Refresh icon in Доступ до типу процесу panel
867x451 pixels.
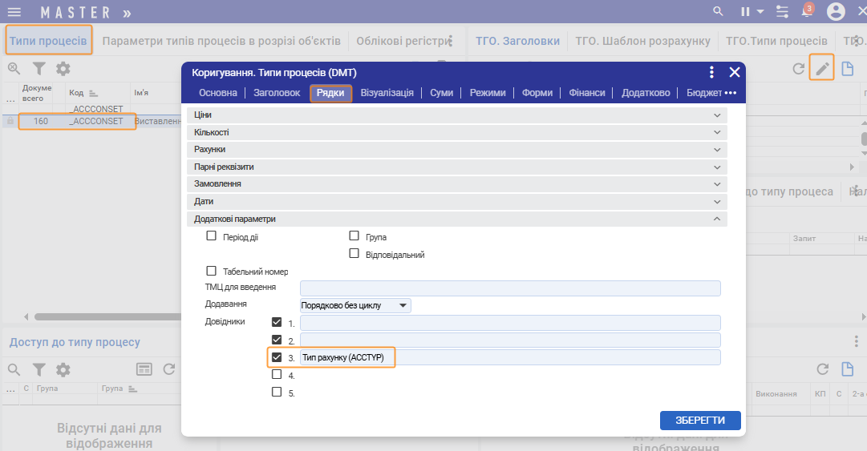pyautogui.click(x=169, y=368)
